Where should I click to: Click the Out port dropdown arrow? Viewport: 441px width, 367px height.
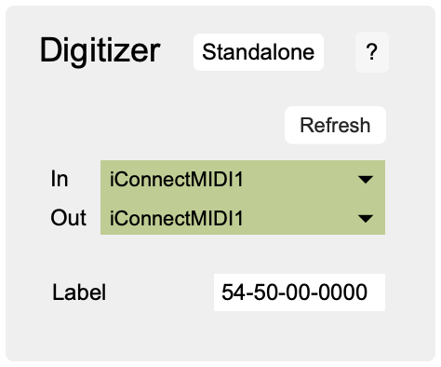[x=366, y=218]
